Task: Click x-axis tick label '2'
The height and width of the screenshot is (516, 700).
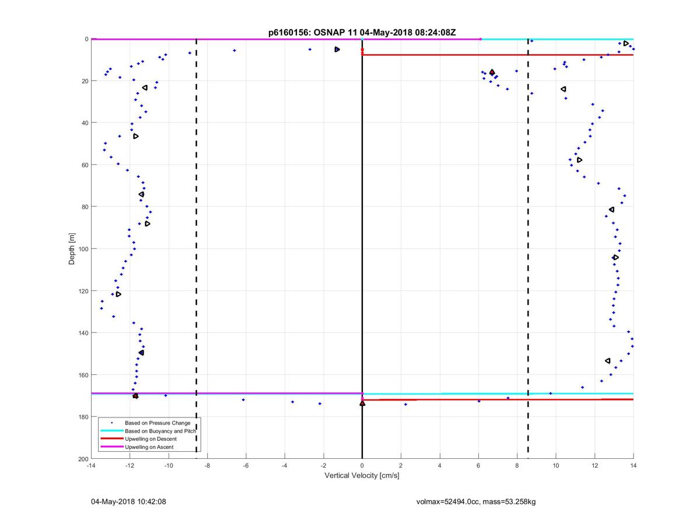Action: tap(401, 465)
